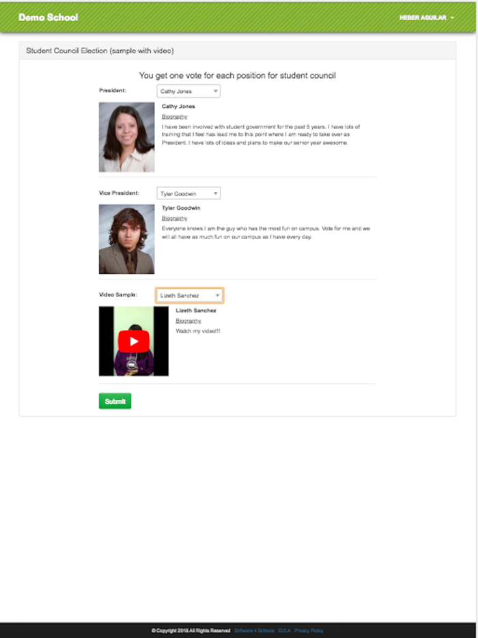Open Tyler Goodwin's Biography link
This screenshot has width=478, height=638.
click(175, 219)
